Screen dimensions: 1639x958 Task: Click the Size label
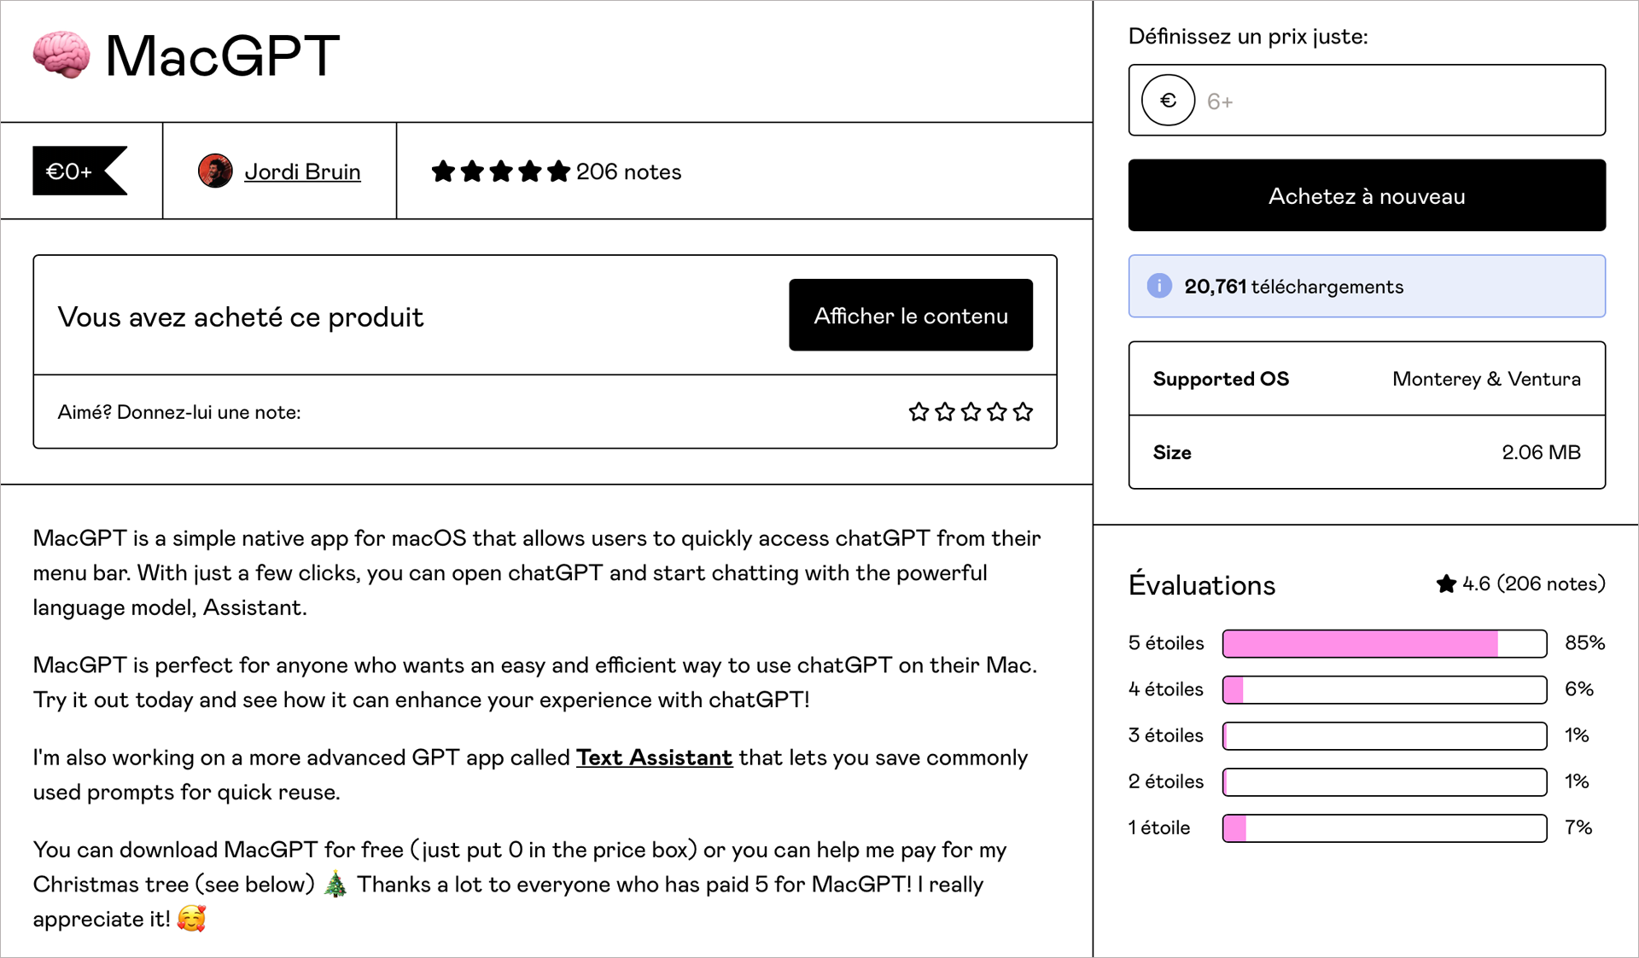click(1172, 452)
